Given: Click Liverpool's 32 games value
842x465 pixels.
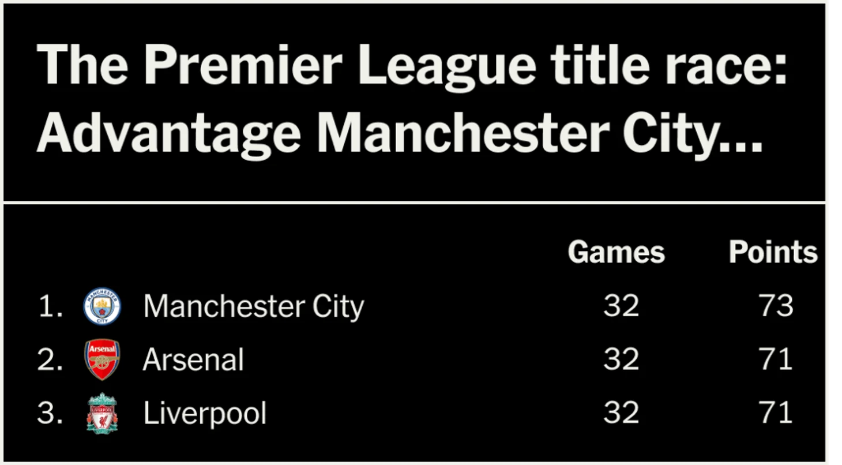Looking at the screenshot, I should (x=621, y=413).
